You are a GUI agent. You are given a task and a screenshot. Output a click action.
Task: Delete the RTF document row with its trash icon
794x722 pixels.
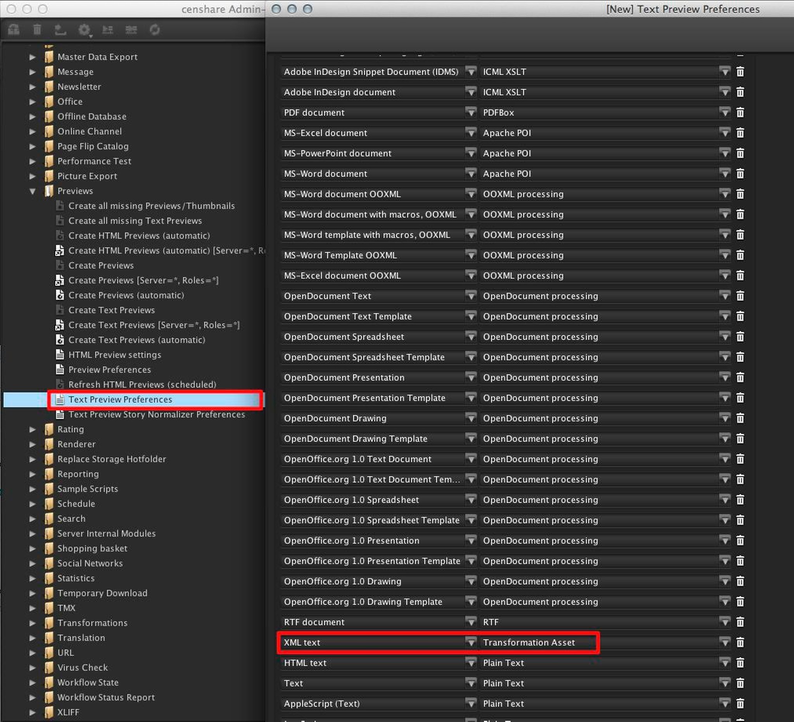740,622
